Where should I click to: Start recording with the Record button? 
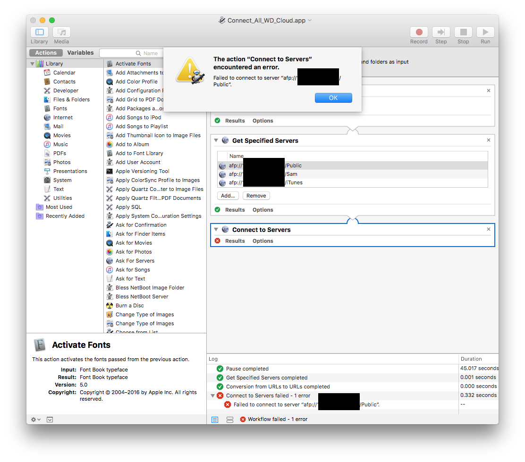coord(419,32)
